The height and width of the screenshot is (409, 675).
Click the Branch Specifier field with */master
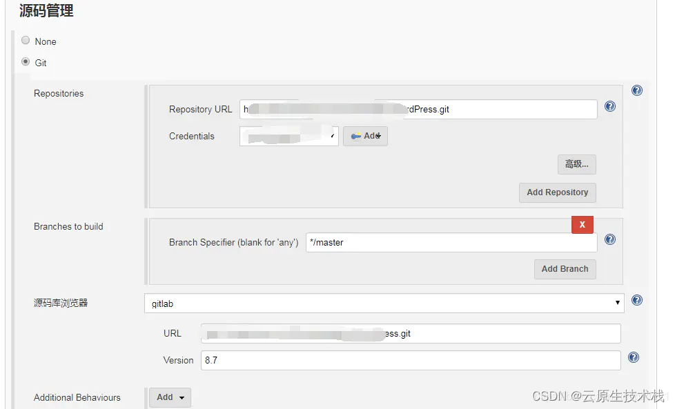pyautogui.click(x=451, y=243)
